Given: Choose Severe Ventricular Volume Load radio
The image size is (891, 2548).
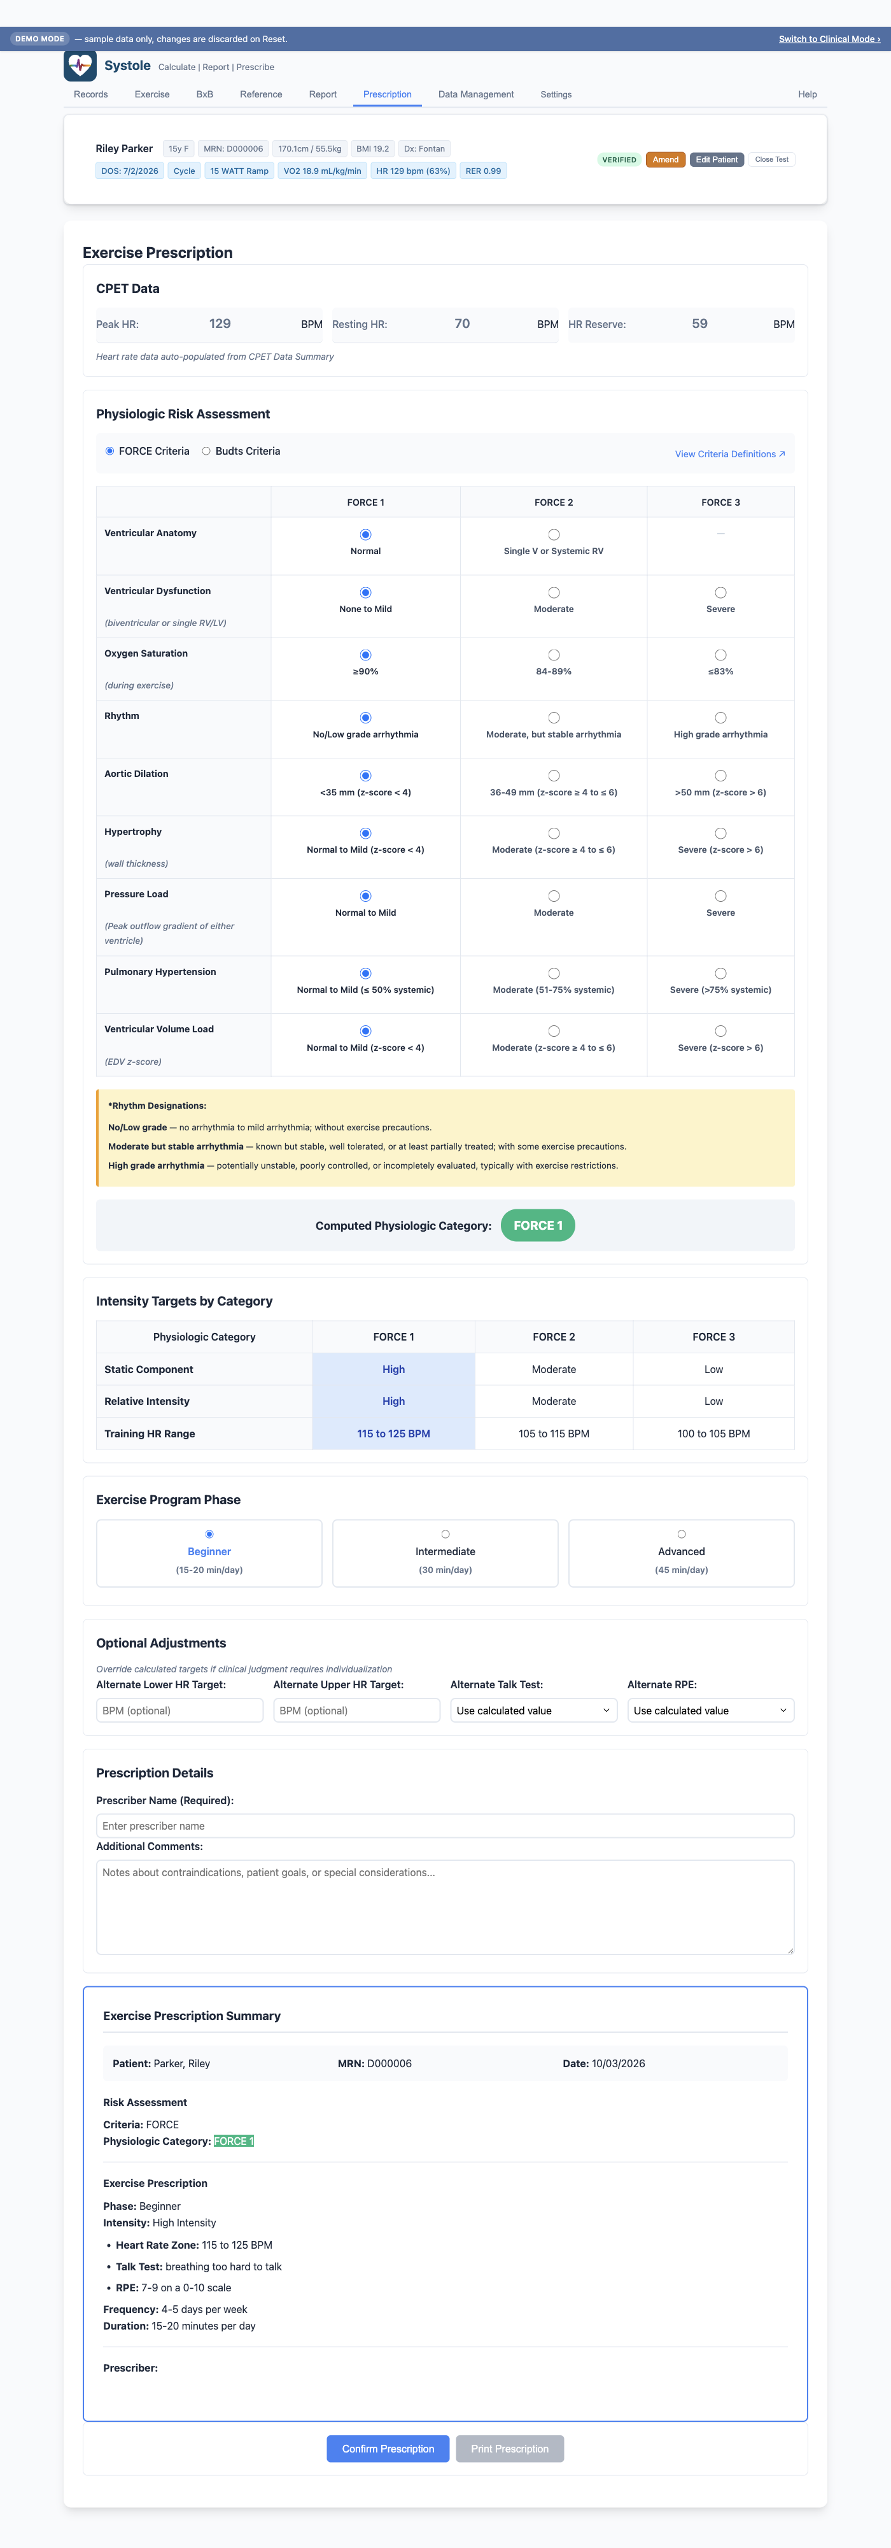Looking at the screenshot, I should click(x=721, y=1030).
